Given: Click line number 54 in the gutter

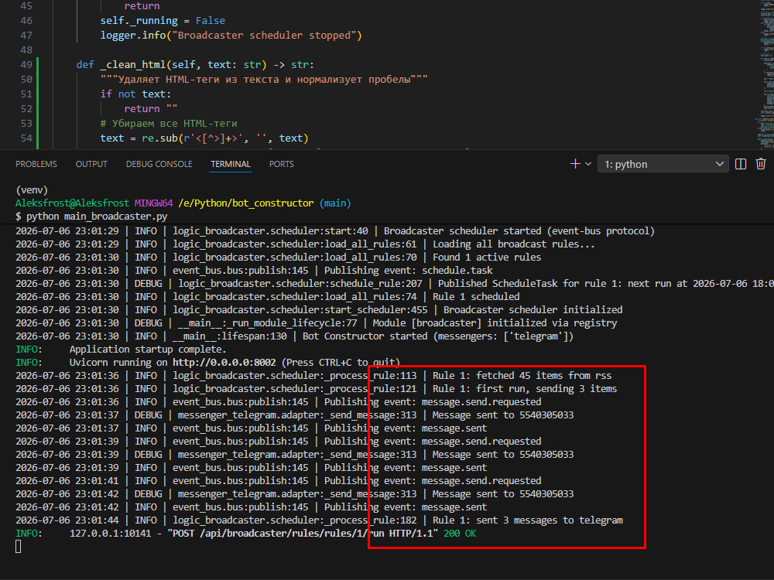Looking at the screenshot, I should 26,138.
